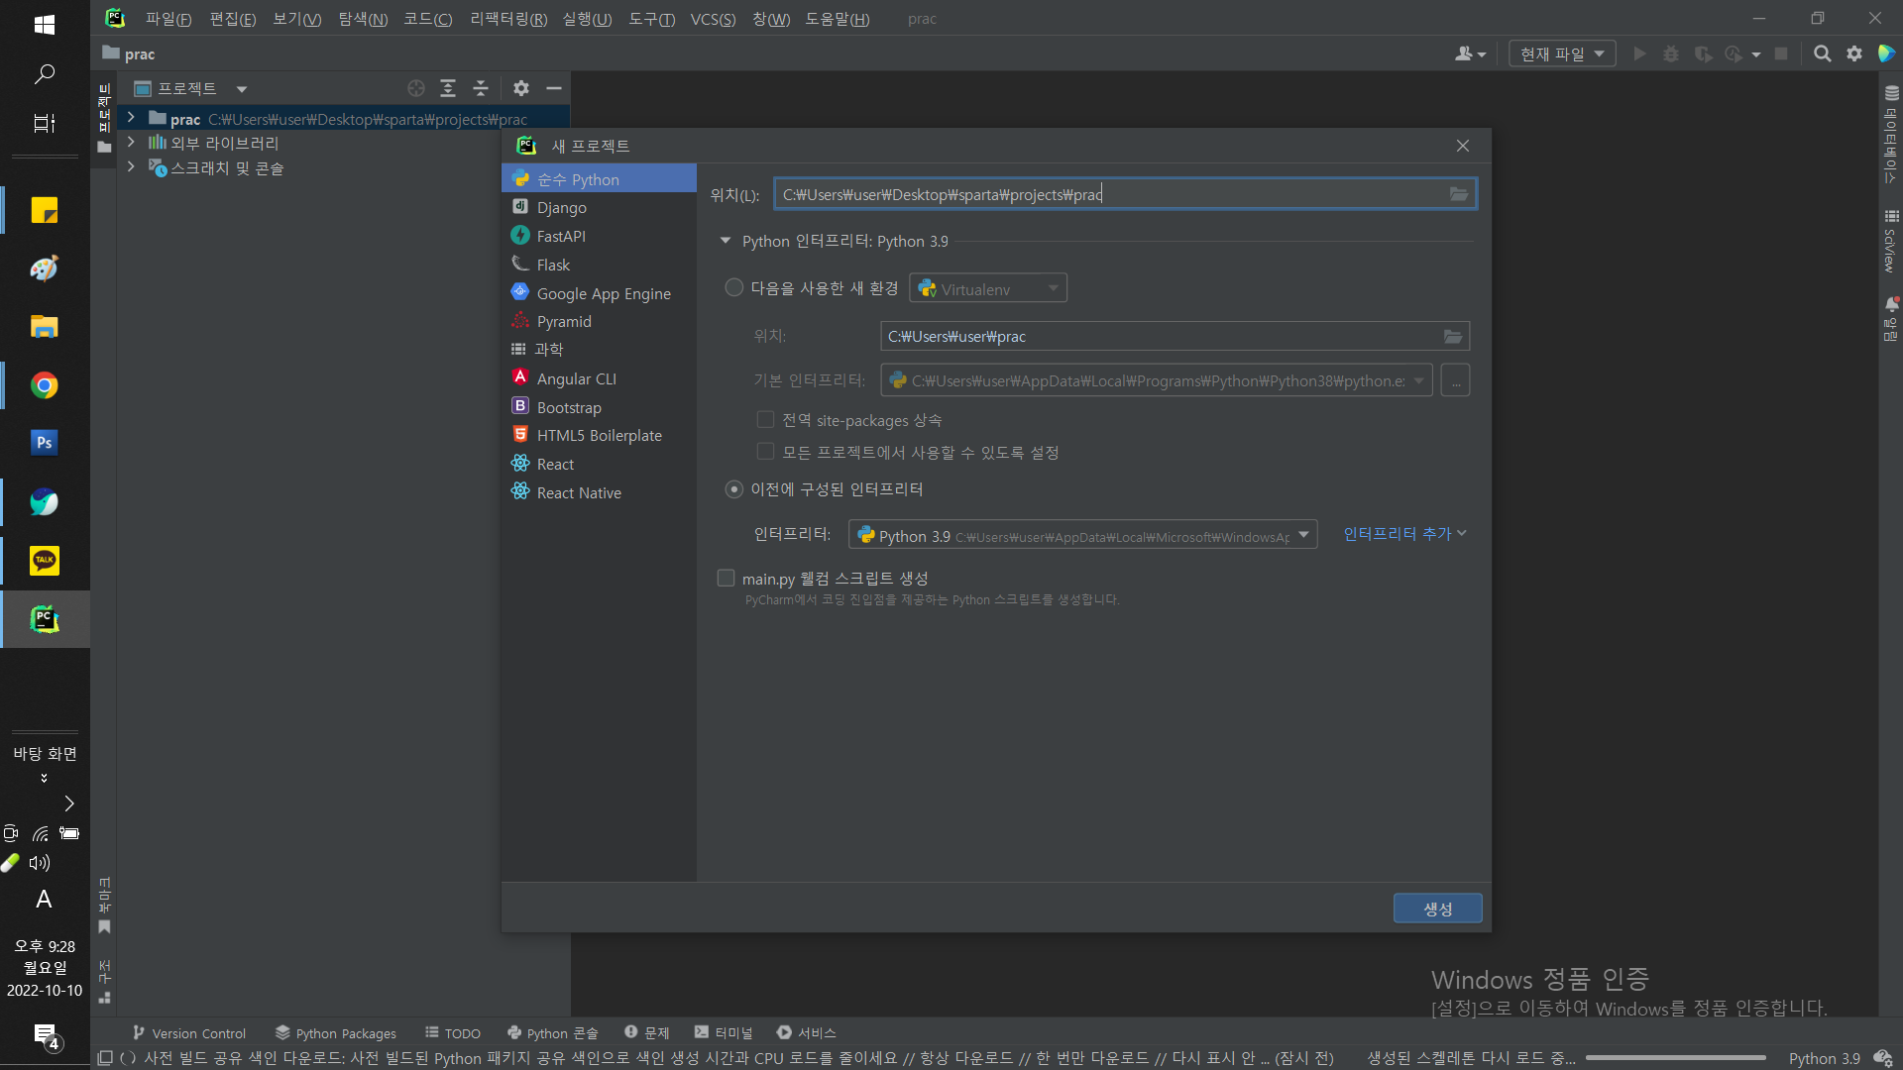Open the 도구(T) menu
The height and width of the screenshot is (1070, 1903).
tap(652, 19)
